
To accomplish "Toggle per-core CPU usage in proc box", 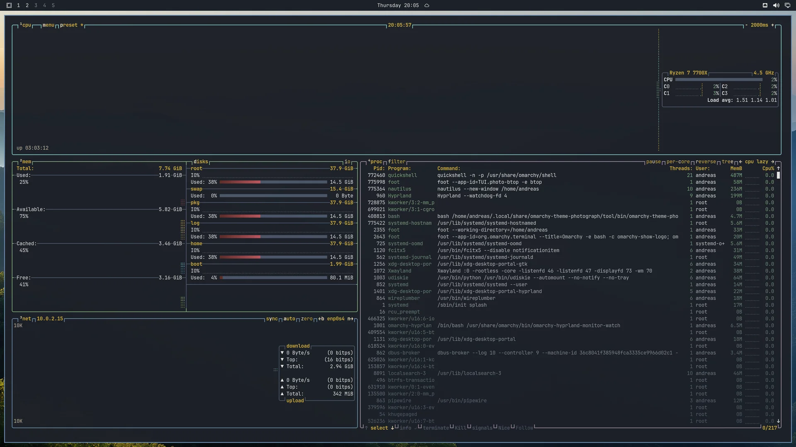I will (x=678, y=162).
